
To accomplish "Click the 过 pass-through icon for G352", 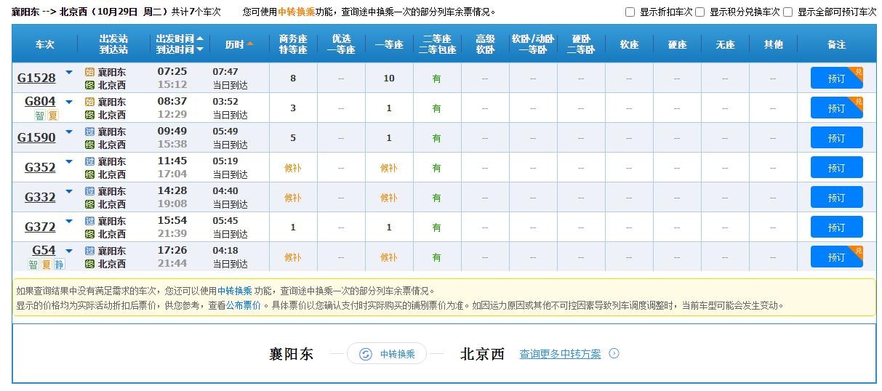I will [x=89, y=161].
